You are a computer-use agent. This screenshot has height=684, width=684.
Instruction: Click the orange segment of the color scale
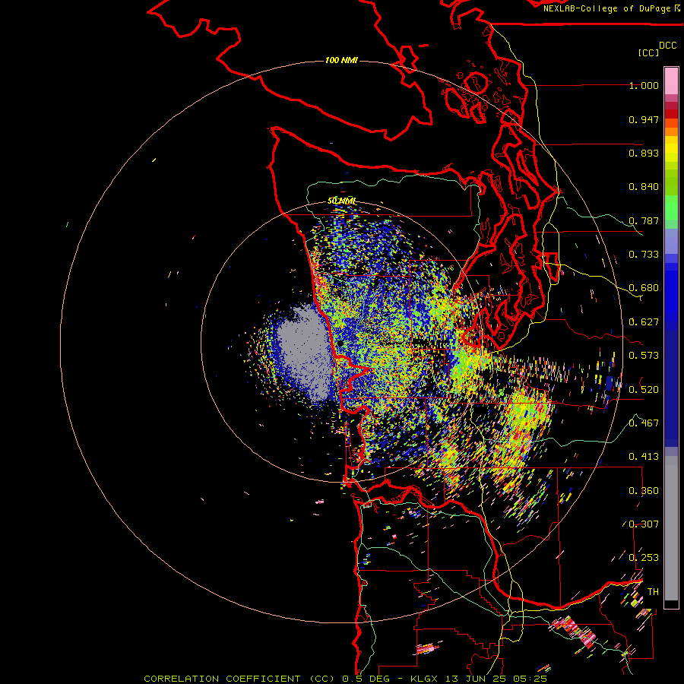(671, 128)
